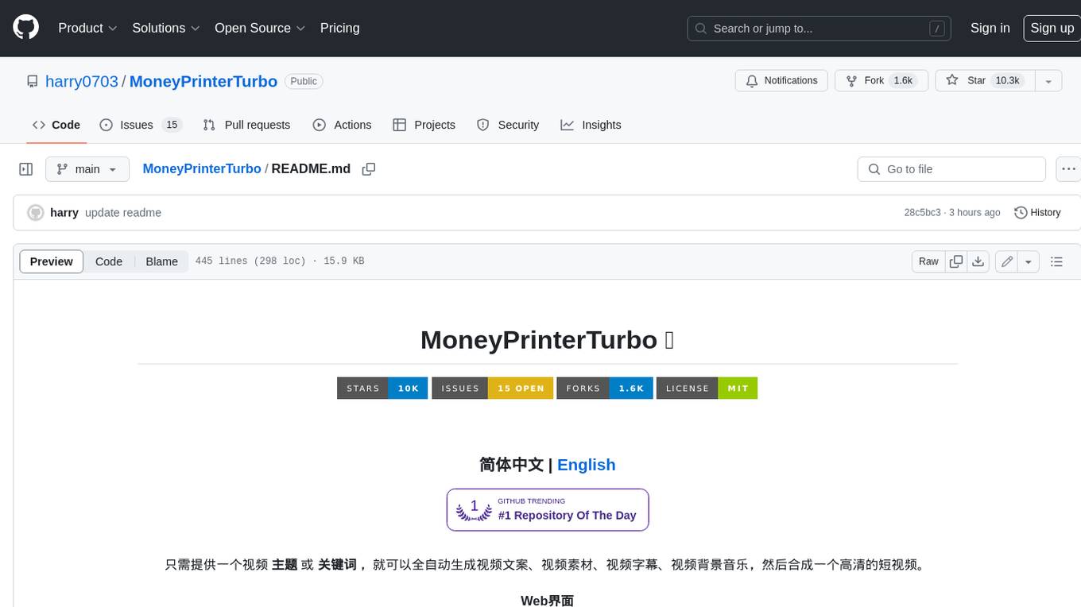Focus the Search or jump to field
The image size is (1081, 607).
click(819, 29)
